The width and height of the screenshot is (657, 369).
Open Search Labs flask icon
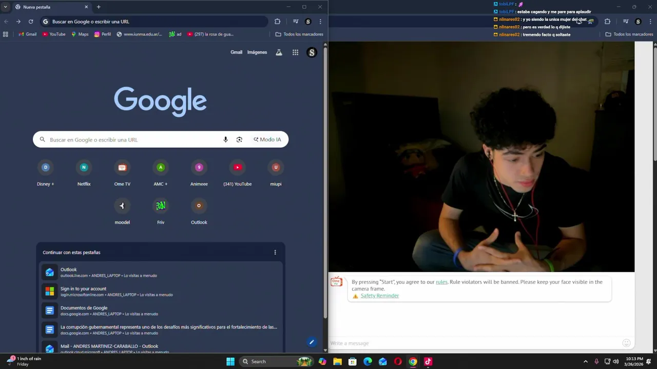[279, 52]
